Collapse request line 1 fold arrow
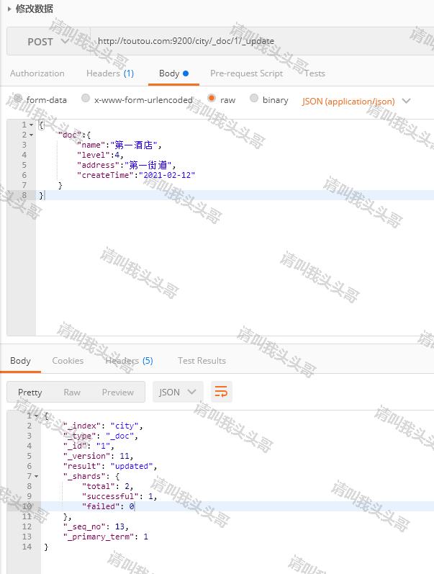 point(31,125)
